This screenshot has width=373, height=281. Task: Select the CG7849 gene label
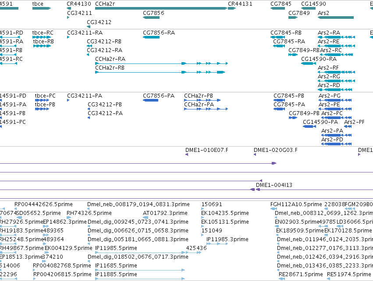299,13
